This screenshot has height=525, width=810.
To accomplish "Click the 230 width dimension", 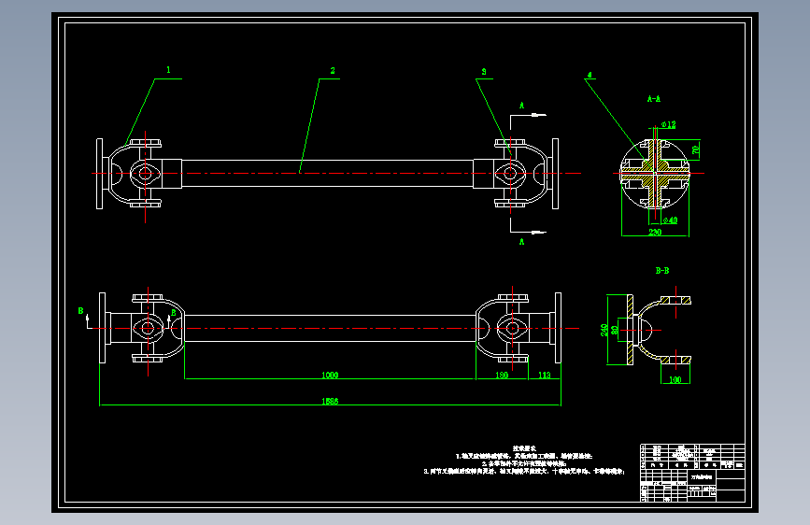I will (655, 232).
